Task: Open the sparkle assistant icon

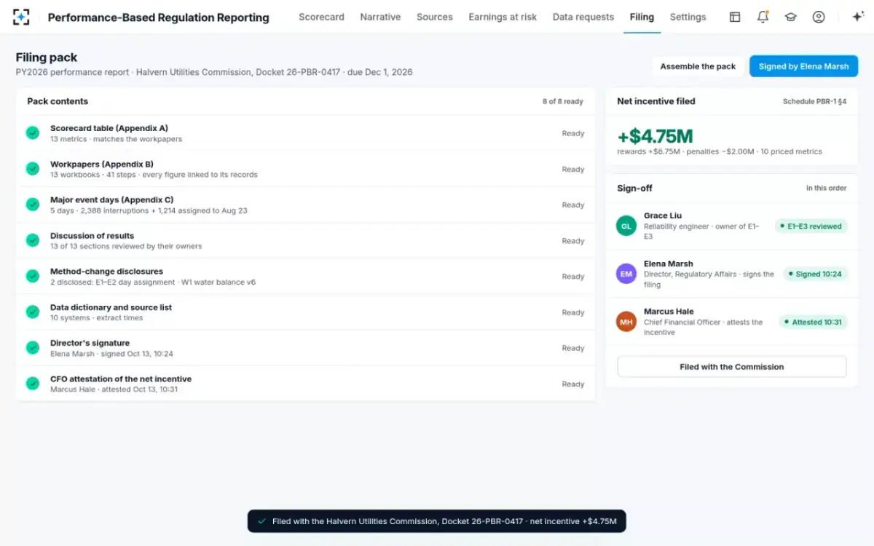Action: 857,17
